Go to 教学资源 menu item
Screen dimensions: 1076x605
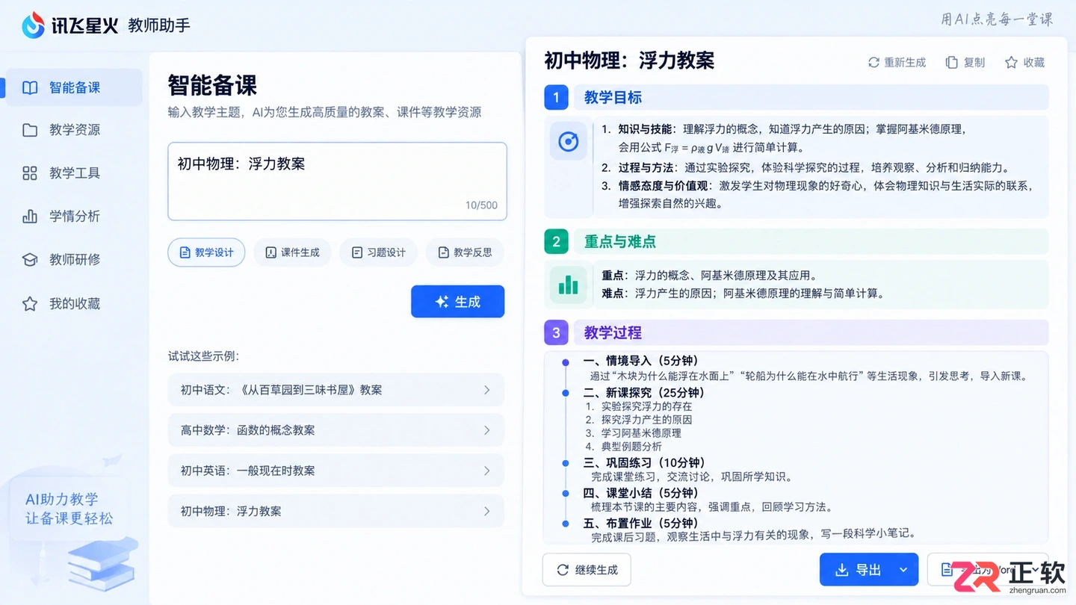coord(74,130)
